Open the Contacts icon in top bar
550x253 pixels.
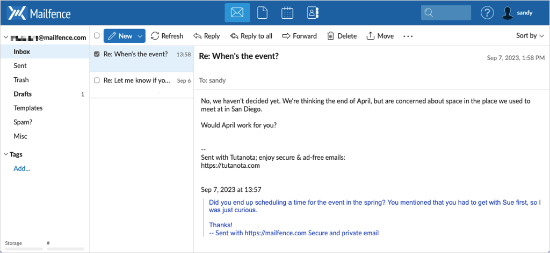coord(312,13)
